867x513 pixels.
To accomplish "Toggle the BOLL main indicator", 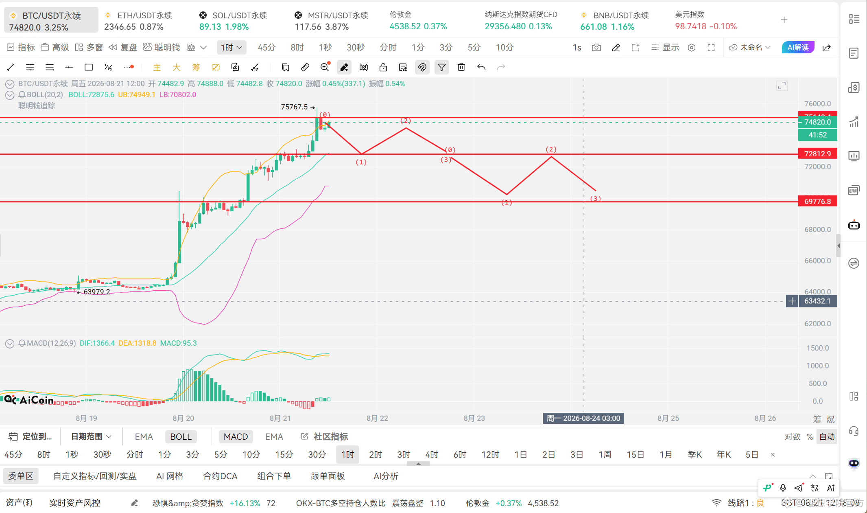I will click(181, 436).
